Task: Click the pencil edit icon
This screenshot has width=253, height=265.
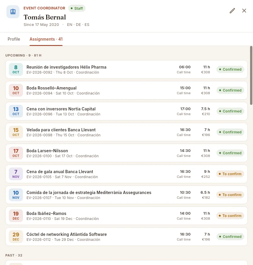Action: point(232,11)
